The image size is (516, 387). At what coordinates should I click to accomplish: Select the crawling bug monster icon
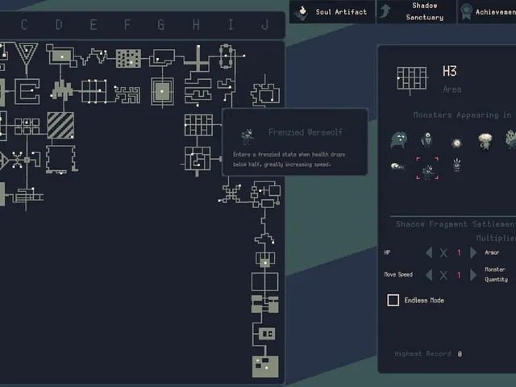point(397,167)
